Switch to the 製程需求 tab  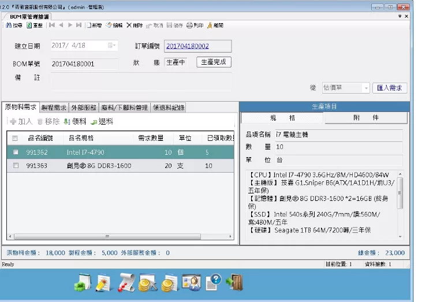[54, 107]
